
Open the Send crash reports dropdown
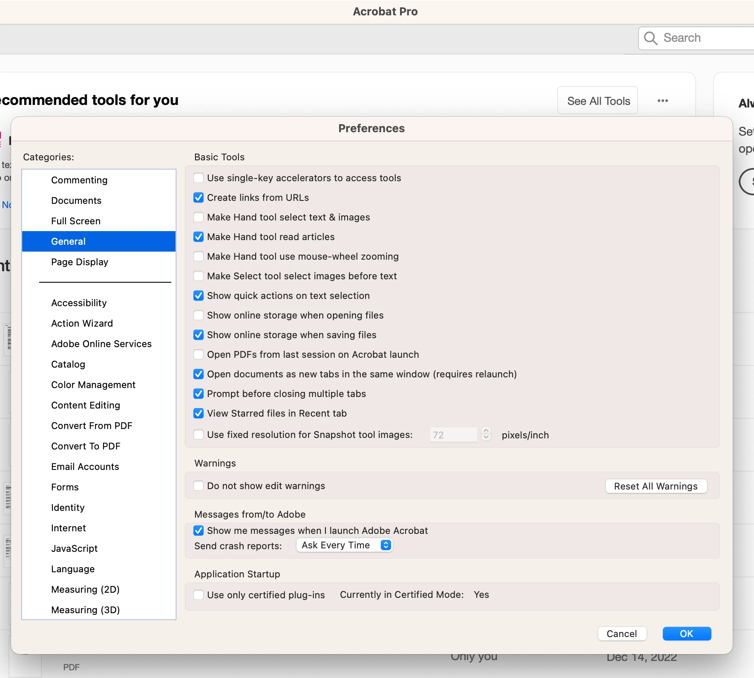pyautogui.click(x=344, y=545)
